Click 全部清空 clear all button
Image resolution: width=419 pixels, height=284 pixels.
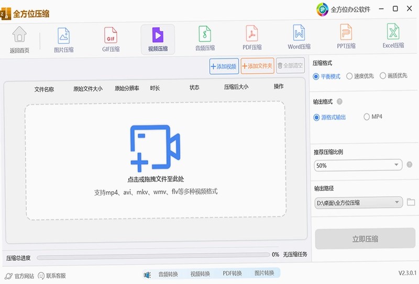290,65
